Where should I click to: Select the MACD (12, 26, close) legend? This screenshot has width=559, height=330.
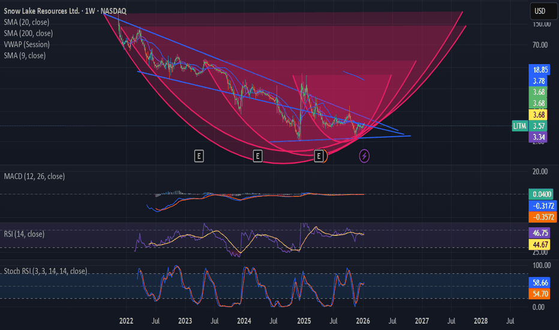34,176
